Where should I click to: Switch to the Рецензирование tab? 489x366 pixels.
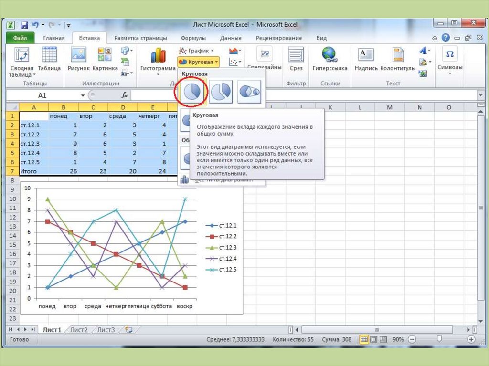pos(279,38)
